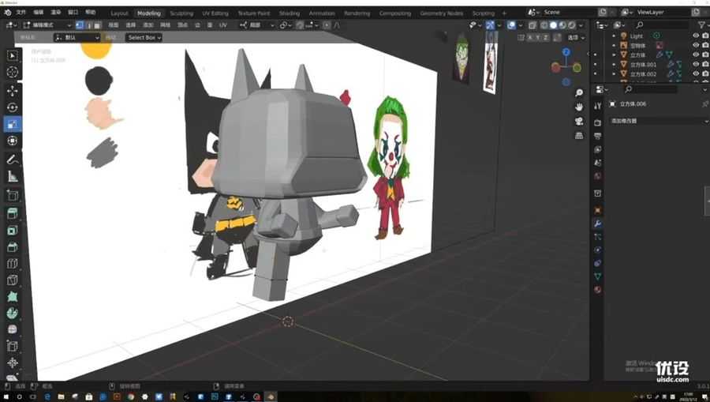Screen dimensions: 710x402
Task: Activate the Knife tool
Action: click(x=12, y=280)
